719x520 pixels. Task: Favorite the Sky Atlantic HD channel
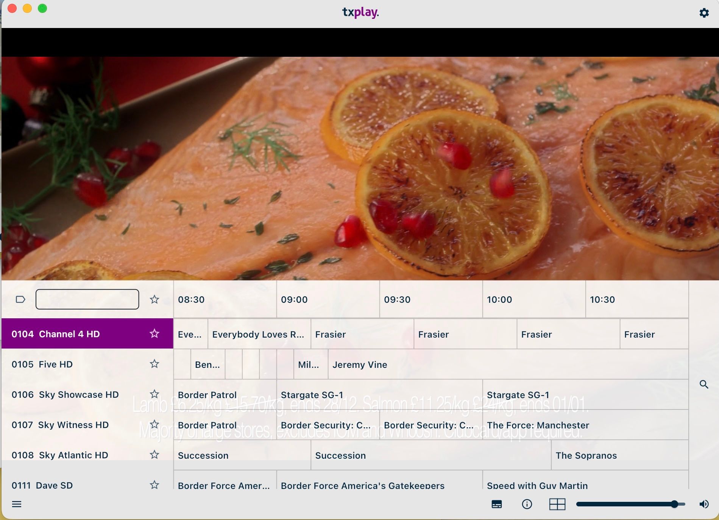(x=154, y=455)
